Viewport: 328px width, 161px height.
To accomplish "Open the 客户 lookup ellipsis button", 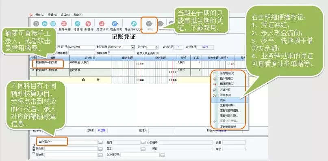I will pyautogui.click(x=101, y=142).
